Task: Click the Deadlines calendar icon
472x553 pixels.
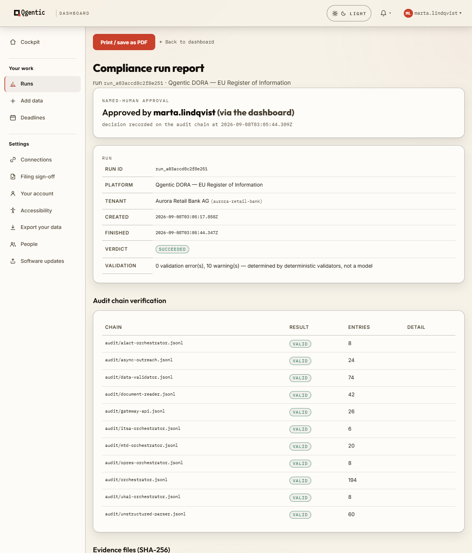Action: (13, 118)
